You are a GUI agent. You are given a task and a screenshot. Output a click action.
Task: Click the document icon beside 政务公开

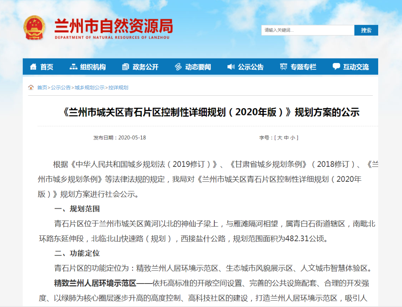click(x=125, y=67)
